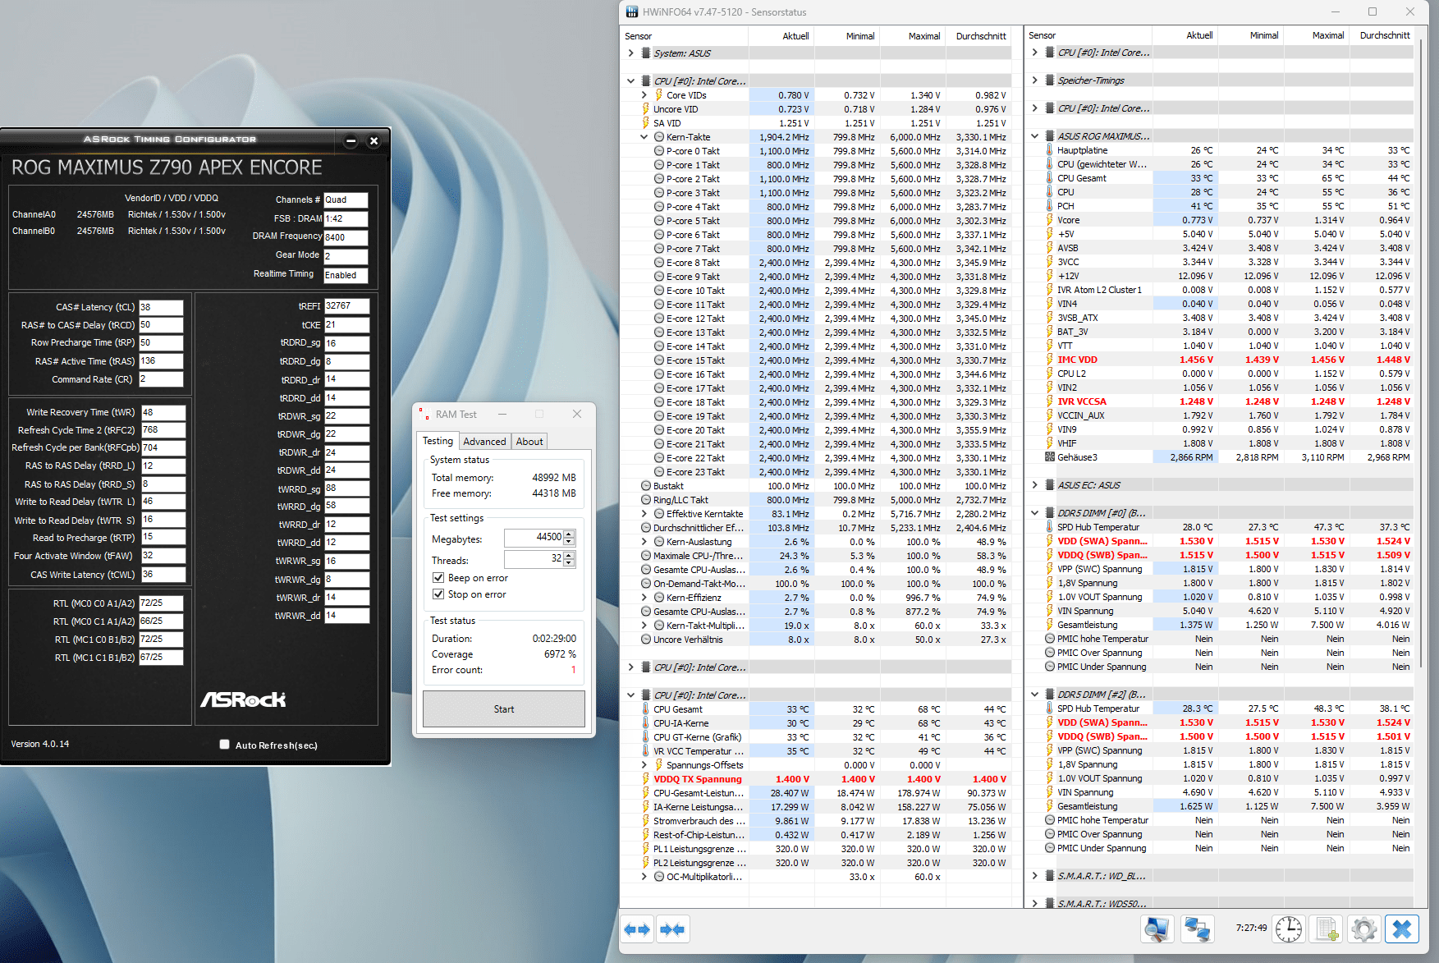The height and width of the screenshot is (963, 1439).
Task: Open HWiNFO sensor settings gear
Action: click(x=1363, y=929)
